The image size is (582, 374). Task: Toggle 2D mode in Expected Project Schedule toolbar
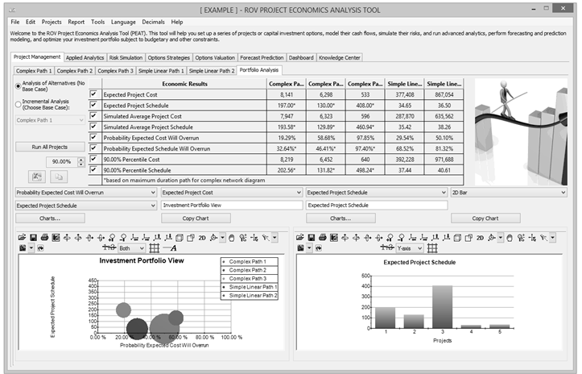480,238
